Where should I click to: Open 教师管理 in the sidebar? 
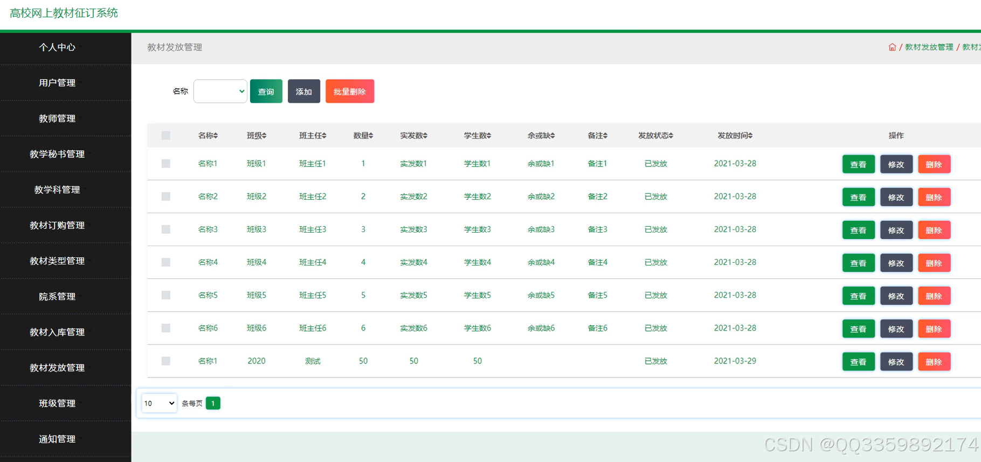coord(57,118)
